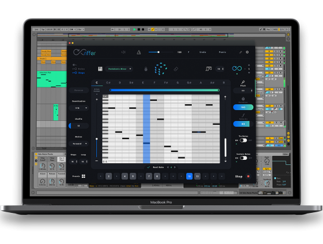Select the A root note tab
The width and height of the screenshot is (323, 244).
click(201, 83)
